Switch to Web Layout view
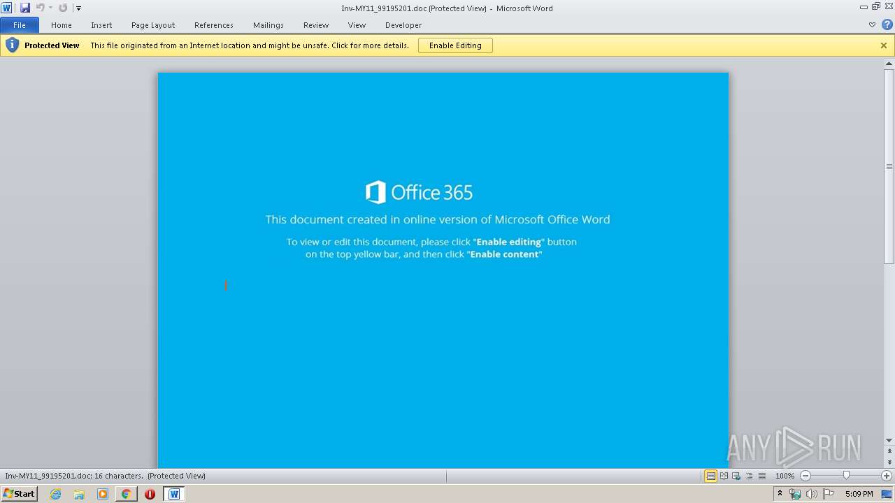 coord(736,476)
